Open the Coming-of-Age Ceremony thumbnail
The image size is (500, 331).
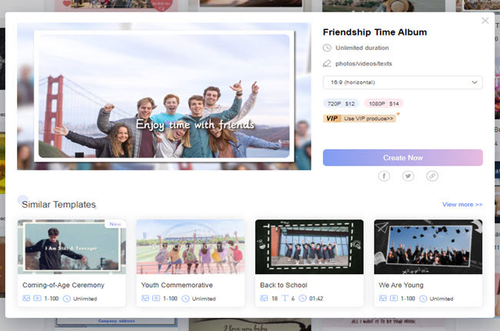(x=72, y=247)
